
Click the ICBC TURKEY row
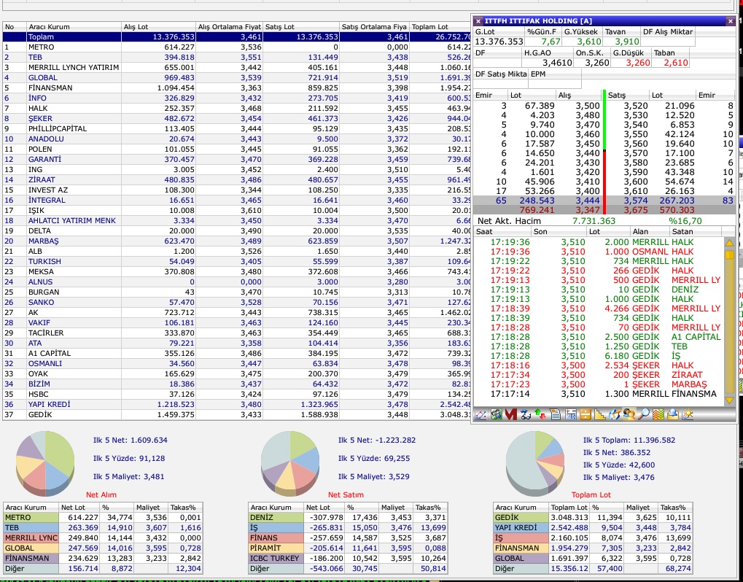pyautogui.click(x=349, y=559)
